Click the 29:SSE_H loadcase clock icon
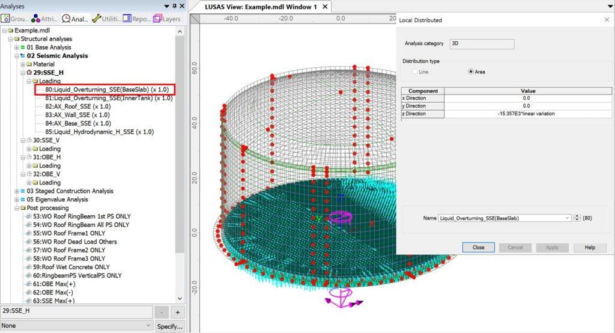This screenshot has height=333, width=615. [30, 72]
